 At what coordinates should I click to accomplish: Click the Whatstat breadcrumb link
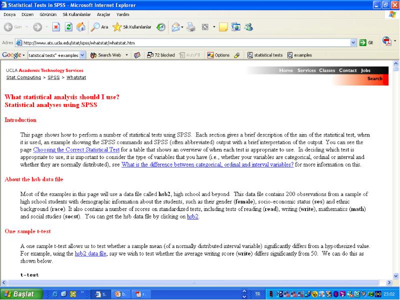point(76,77)
